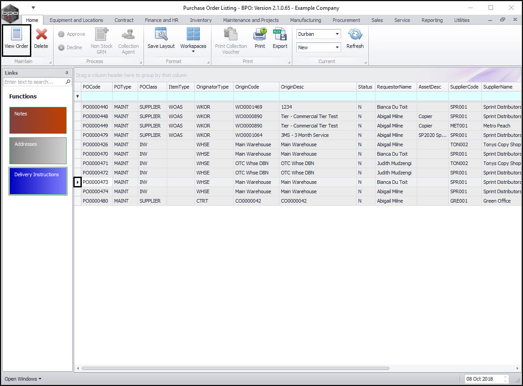Screen dimensions: 523x386
Task: Expand the Process group launcher
Action: pos(140,62)
